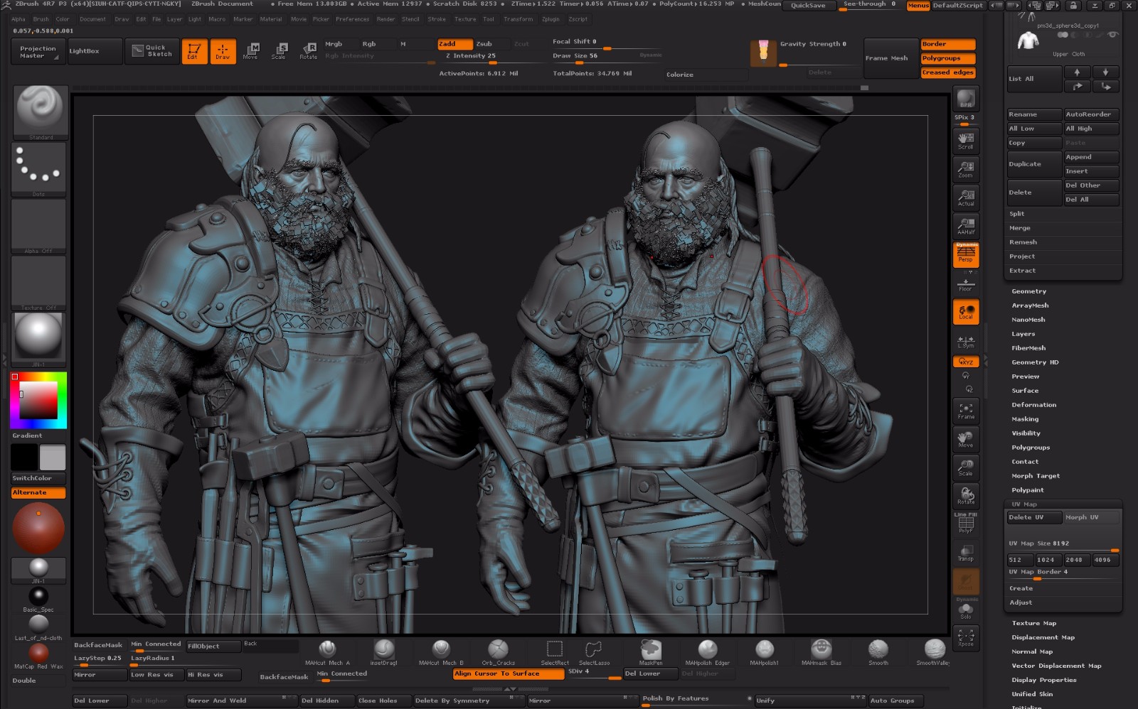Select the Scale transform tool in top shelf
The height and width of the screenshot is (709, 1138).
[x=279, y=51]
